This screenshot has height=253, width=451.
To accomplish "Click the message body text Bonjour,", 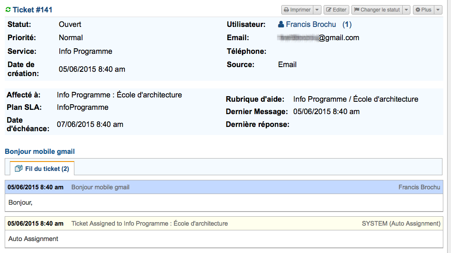I will [x=21, y=203].
